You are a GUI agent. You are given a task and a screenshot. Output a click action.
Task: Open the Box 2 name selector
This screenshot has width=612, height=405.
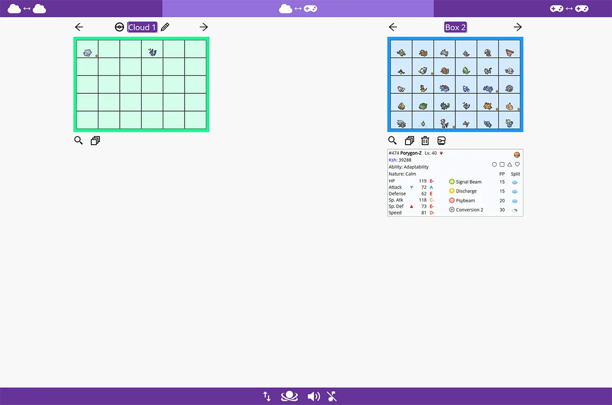pyautogui.click(x=455, y=28)
